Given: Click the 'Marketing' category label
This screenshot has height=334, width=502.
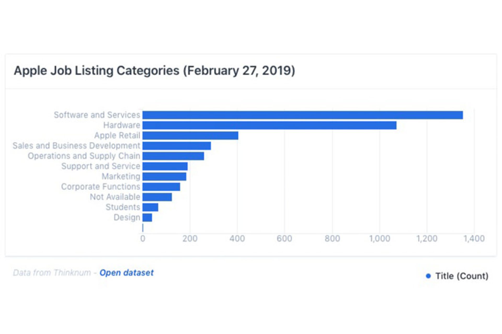Looking at the screenshot, I should click(121, 177).
